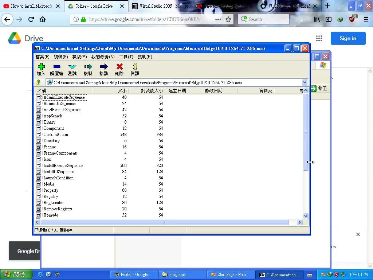This screenshot has height=280, width=373.
Task: Open the 檢視(V) View menu
Action: pos(79,57)
